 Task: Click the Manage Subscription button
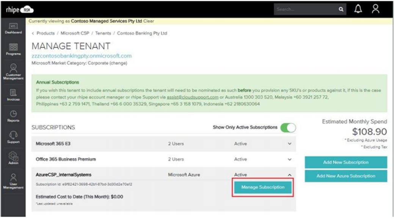coord(263,187)
